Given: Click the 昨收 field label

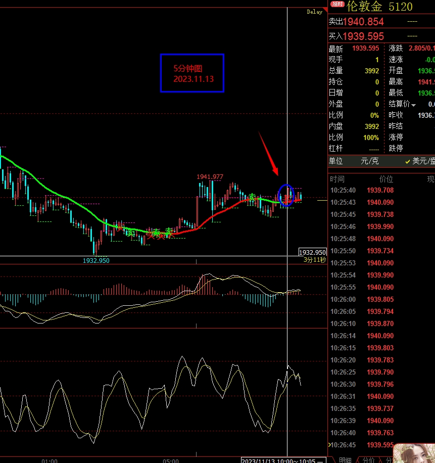Looking at the screenshot, I should 396,115.
